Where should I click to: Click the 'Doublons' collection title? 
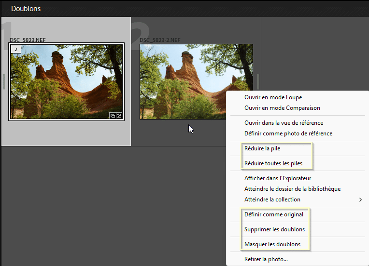[26, 9]
